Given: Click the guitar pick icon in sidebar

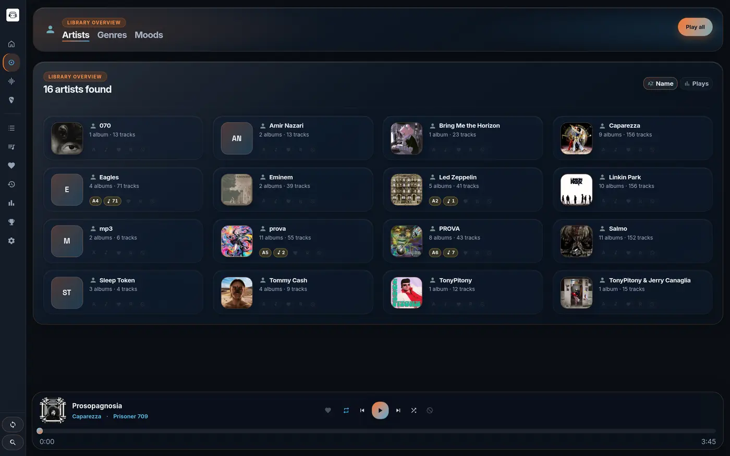Looking at the screenshot, I should pyautogui.click(x=11, y=100).
